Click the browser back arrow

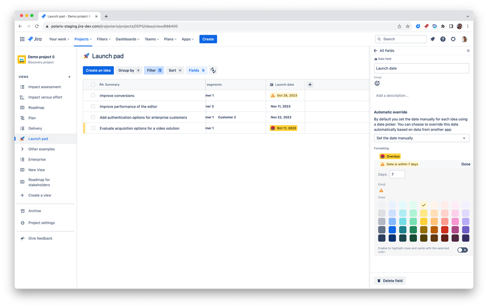tap(20, 26)
